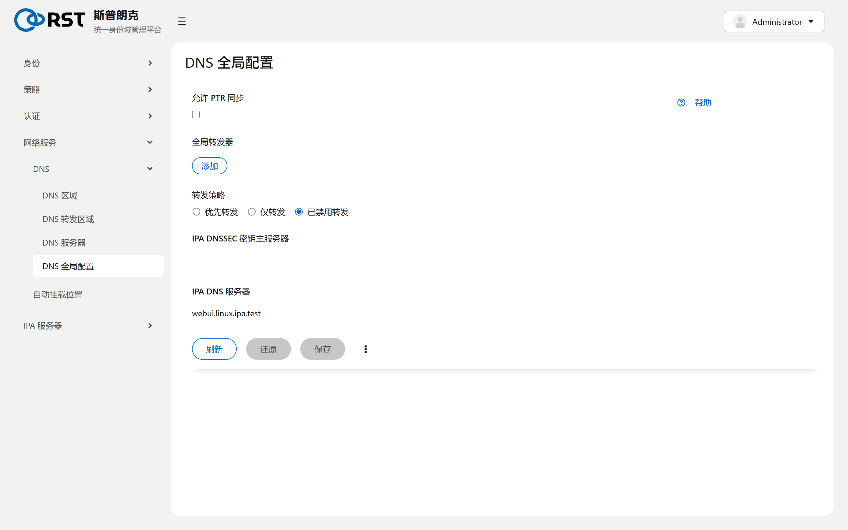
Task: Click the 身份 sidebar label
Action: coord(32,63)
